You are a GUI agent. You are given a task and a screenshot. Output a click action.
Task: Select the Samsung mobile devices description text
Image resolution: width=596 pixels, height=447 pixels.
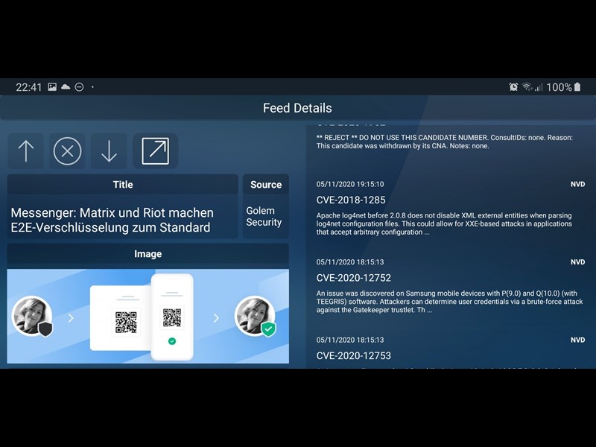coord(449,302)
